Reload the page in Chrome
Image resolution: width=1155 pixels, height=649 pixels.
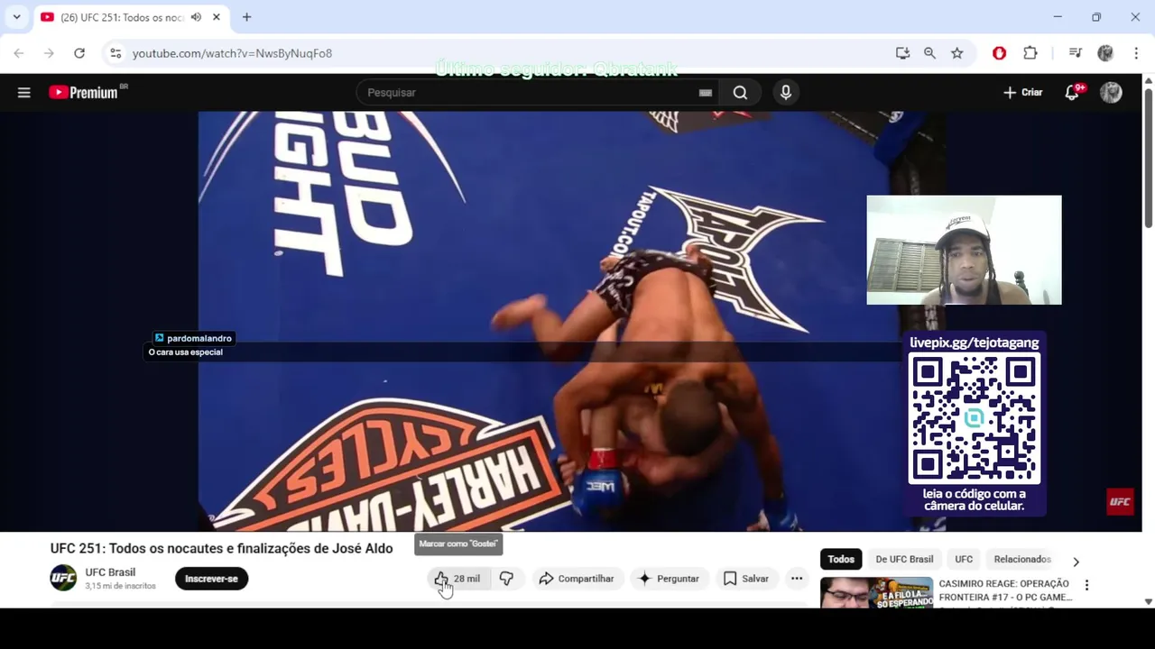click(79, 53)
